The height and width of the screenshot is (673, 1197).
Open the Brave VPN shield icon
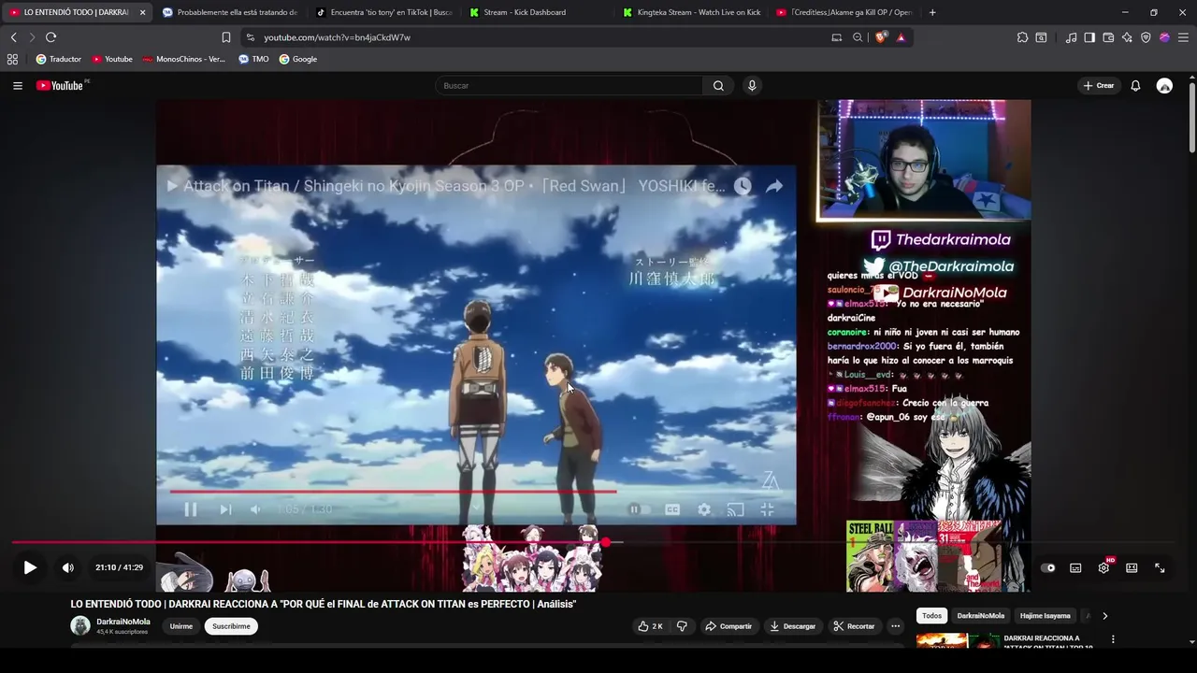pos(1146,37)
